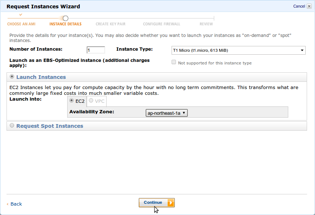Choose the VPC launch option
The image size is (315, 215).
(91, 101)
